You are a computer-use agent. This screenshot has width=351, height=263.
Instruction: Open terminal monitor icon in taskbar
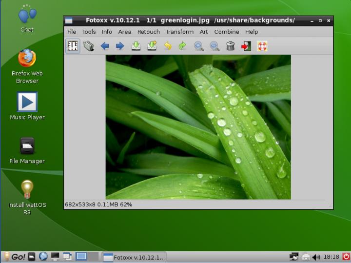pyautogui.click(x=55, y=257)
